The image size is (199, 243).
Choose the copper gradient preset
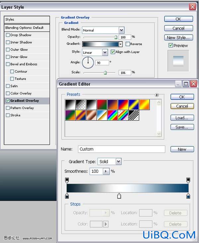tap(92, 115)
